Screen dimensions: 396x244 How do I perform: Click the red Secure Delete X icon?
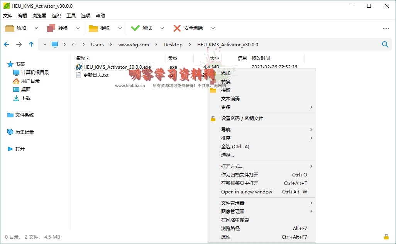[177, 28]
